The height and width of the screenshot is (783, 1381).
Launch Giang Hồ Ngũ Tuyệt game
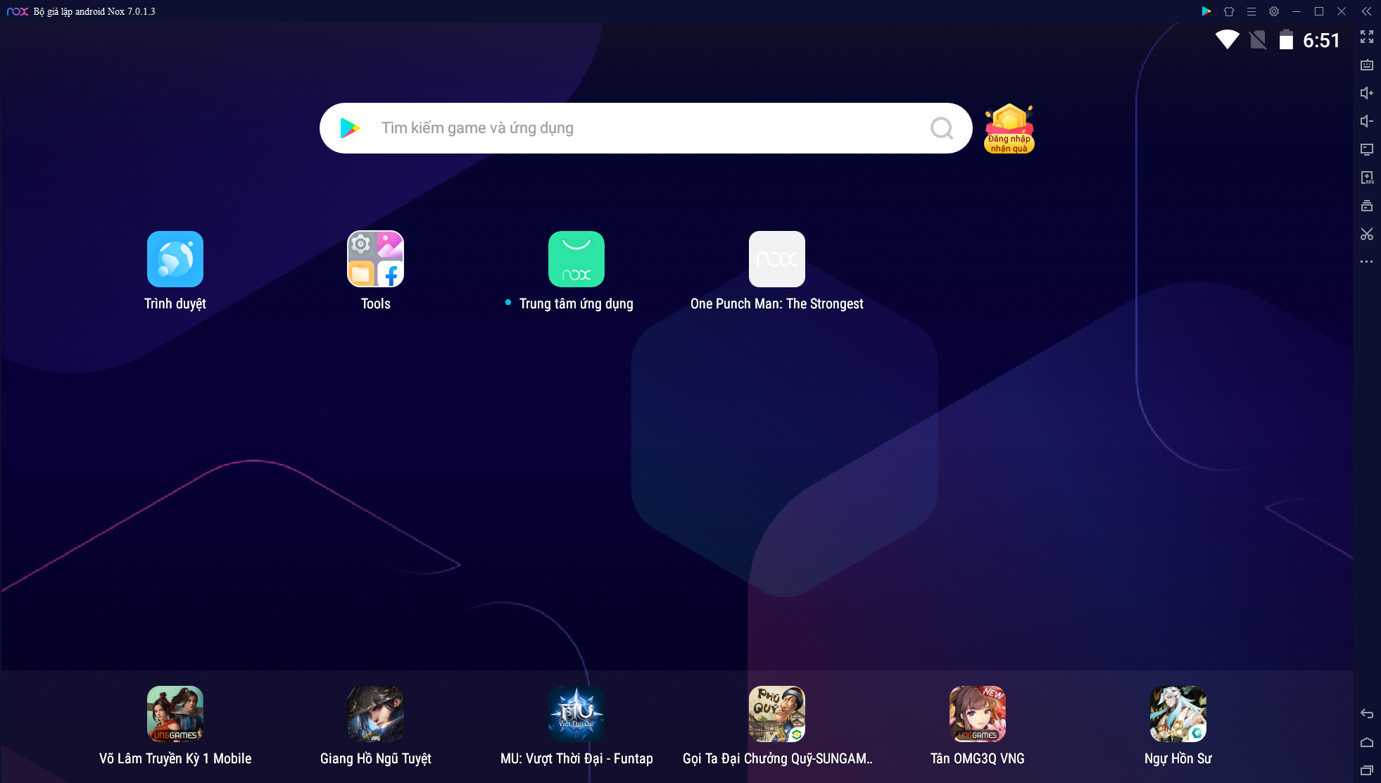pos(376,714)
